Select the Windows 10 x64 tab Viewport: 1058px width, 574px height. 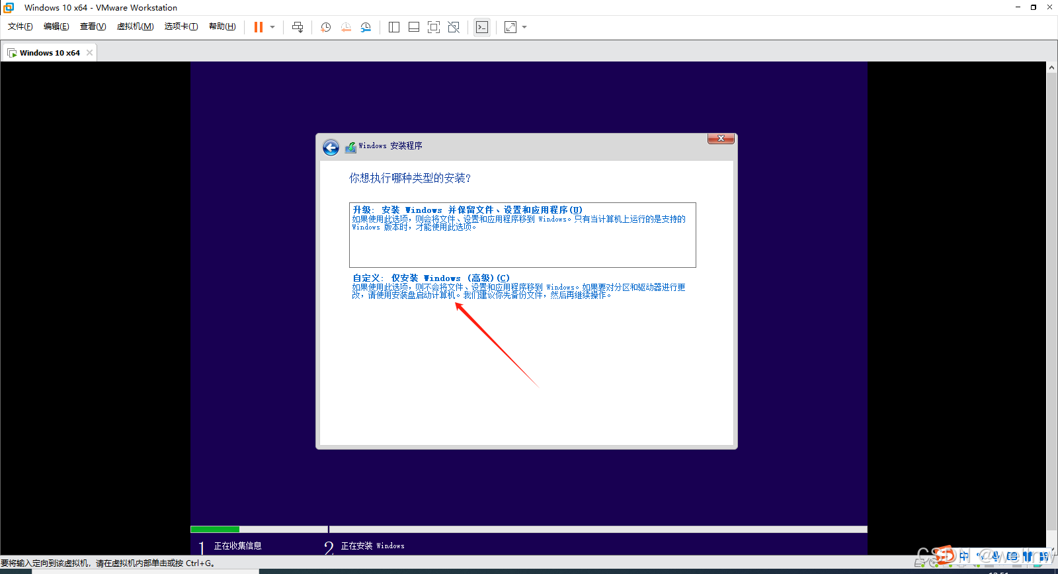pos(50,53)
